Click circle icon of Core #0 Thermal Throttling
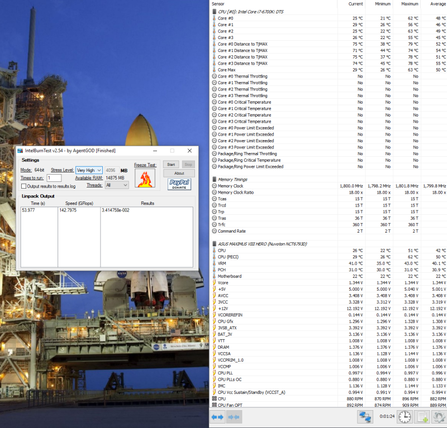 tap(215, 76)
